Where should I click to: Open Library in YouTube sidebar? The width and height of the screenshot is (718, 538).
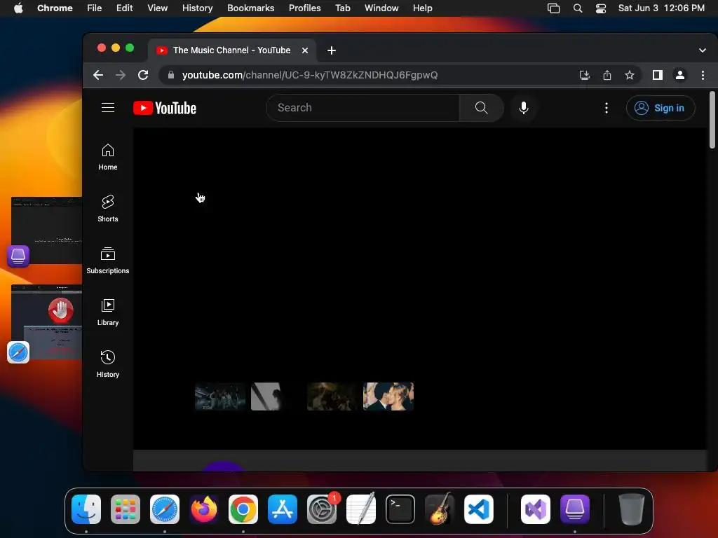[x=107, y=312]
